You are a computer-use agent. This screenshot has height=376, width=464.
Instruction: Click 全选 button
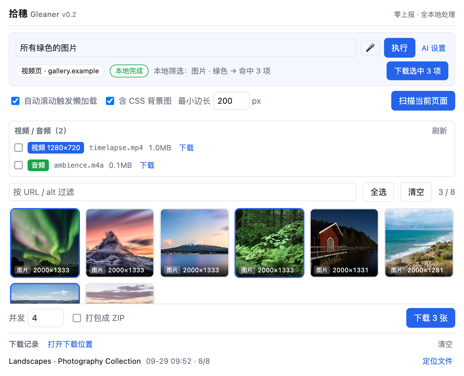pyautogui.click(x=378, y=192)
